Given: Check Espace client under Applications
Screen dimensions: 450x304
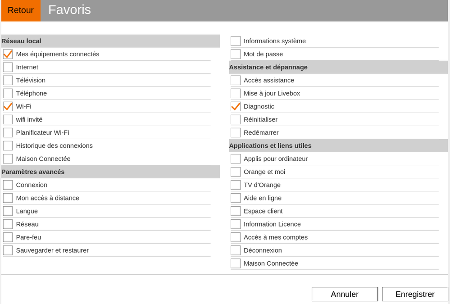Looking at the screenshot, I should [x=236, y=211].
